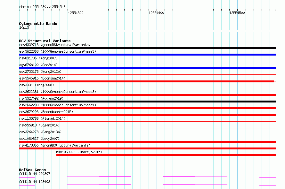This screenshot has height=189, width=285.
Task: Click the blue esv3622363 variant bar
Action: [x=147, y=55]
